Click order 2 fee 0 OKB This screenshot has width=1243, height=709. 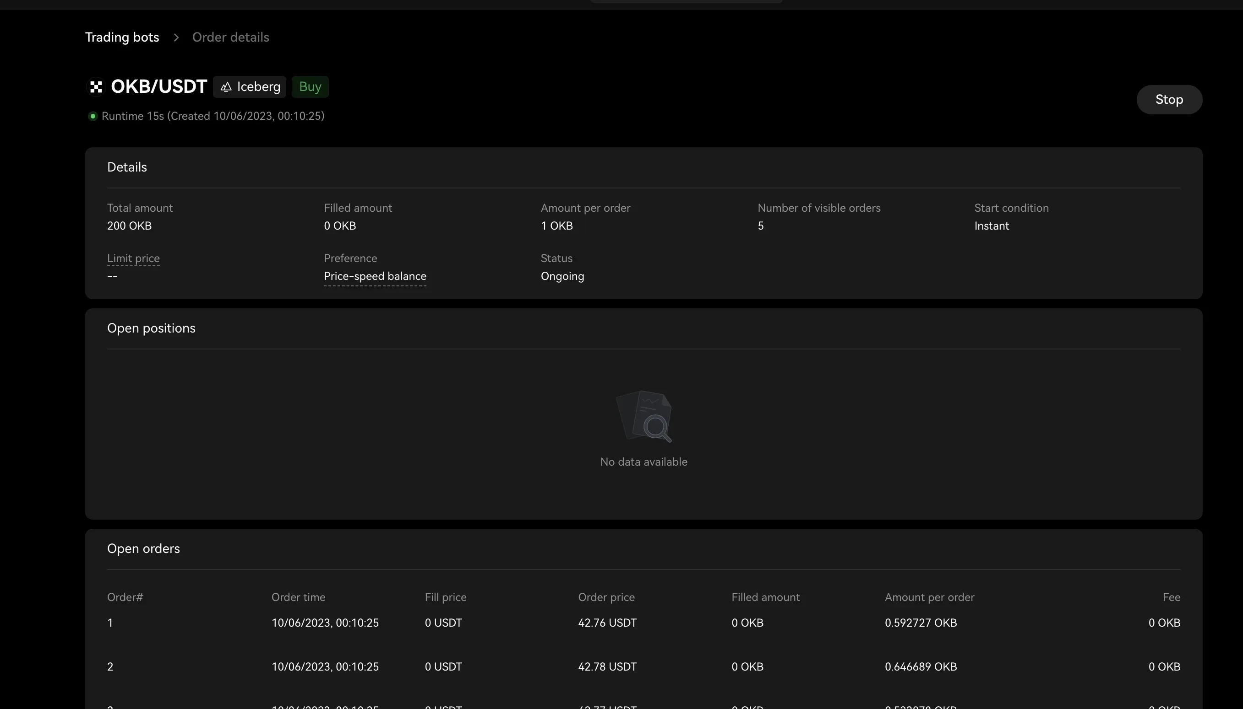(1164, 666)
